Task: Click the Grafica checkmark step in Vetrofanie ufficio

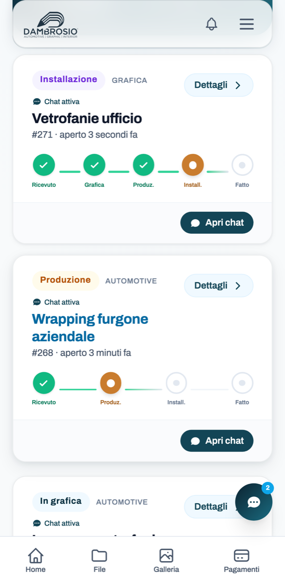Action: [x=95, y=165]
